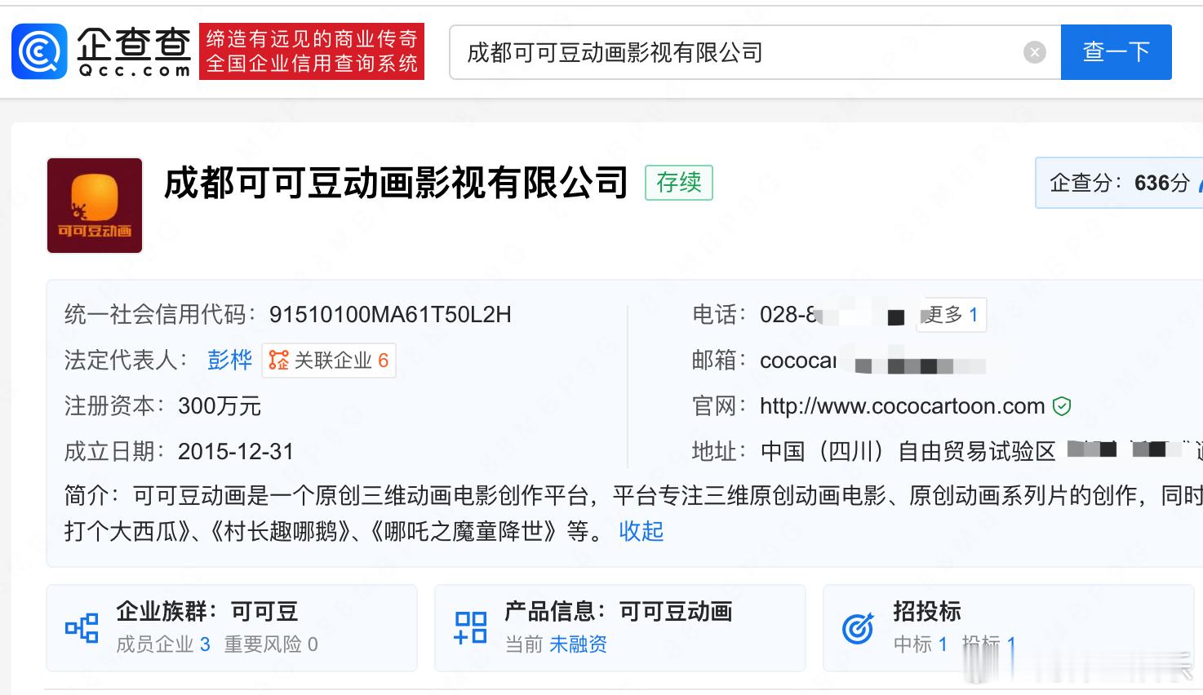The image size is (1203, 695).
Task: Click the 企业族群:可可豆 heading
Action: [x=207, y=611]
